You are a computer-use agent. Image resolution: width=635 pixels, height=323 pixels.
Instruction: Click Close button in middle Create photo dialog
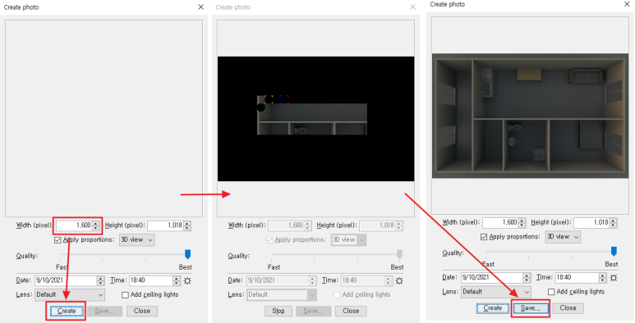pyautogui.click(x=351, y=311)
